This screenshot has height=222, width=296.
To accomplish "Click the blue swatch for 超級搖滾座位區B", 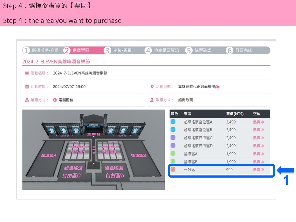I will pyautogui.click(x=173, y=130).
